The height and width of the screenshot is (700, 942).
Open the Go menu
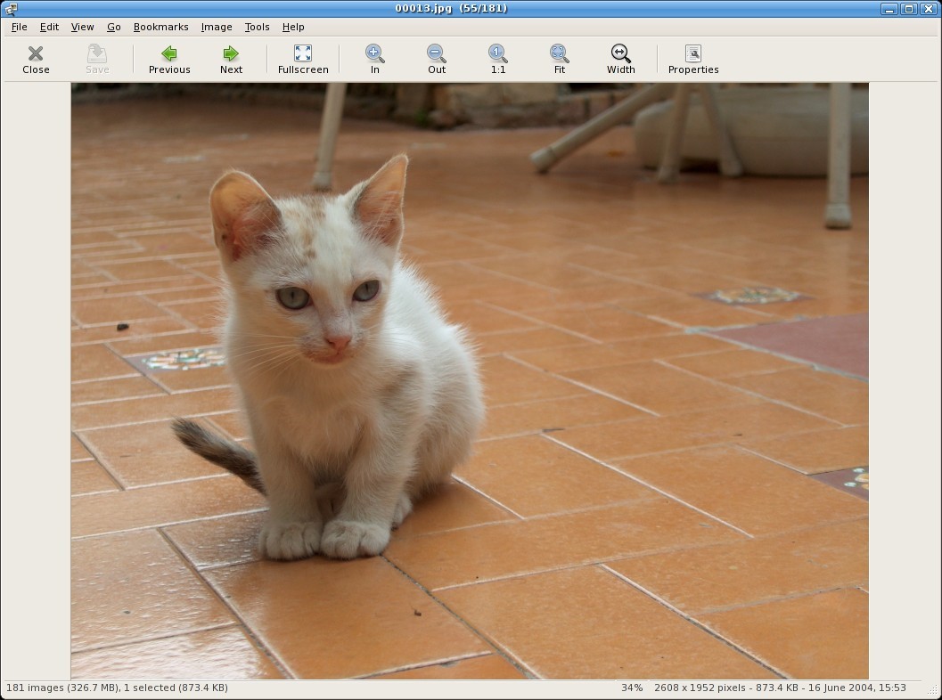(114, 27)
